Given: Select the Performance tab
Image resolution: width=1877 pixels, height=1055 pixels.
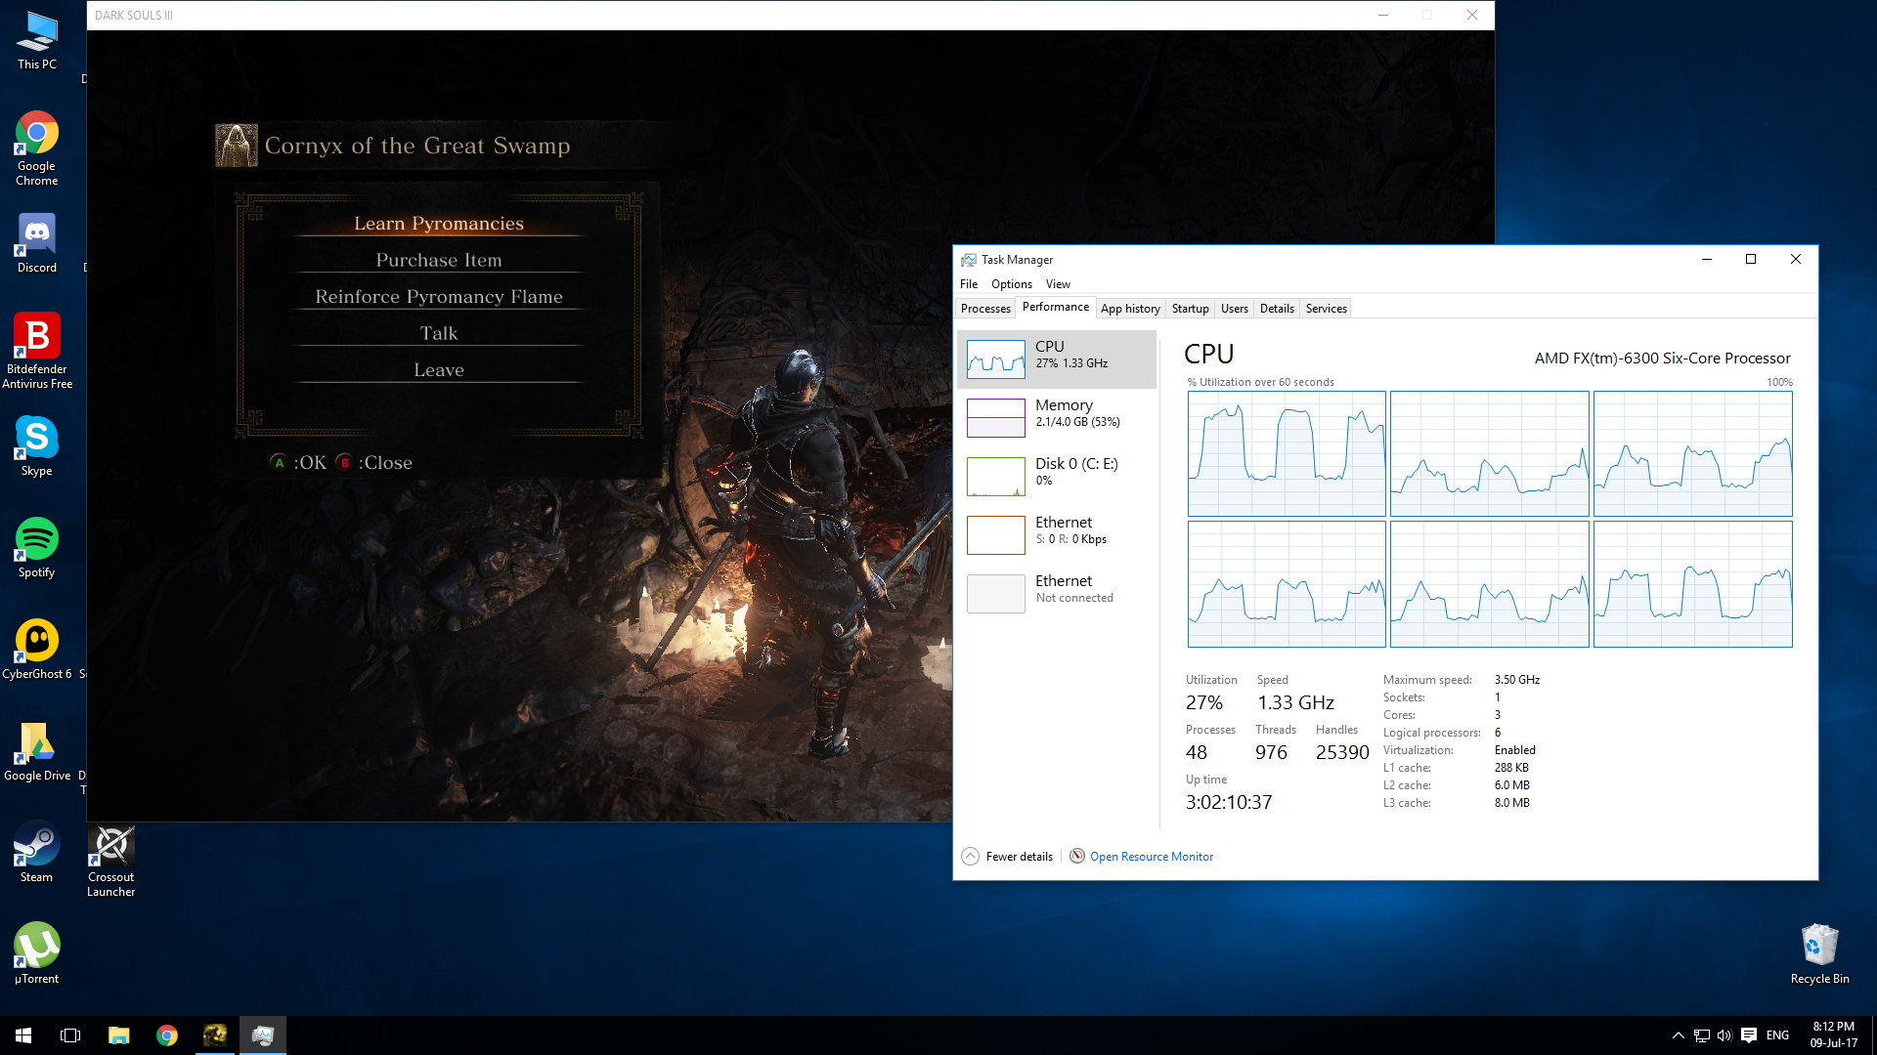Looking at the screenshot, I should (x=1055, y=307).
